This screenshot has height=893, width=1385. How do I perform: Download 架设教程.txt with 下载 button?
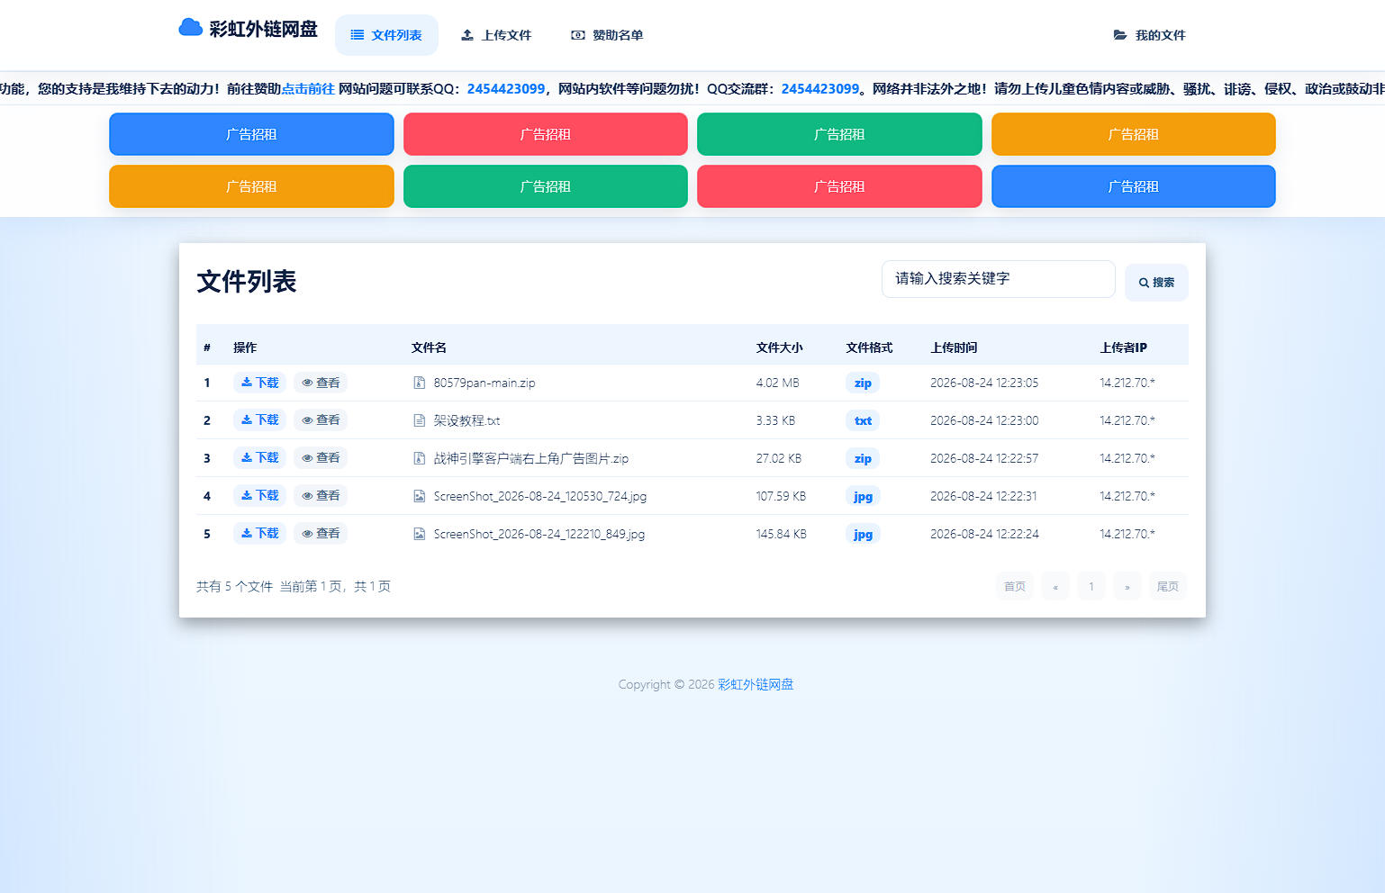260,419
